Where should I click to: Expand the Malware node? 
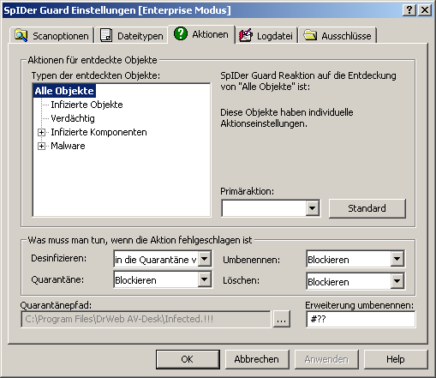tap(41, 146)
